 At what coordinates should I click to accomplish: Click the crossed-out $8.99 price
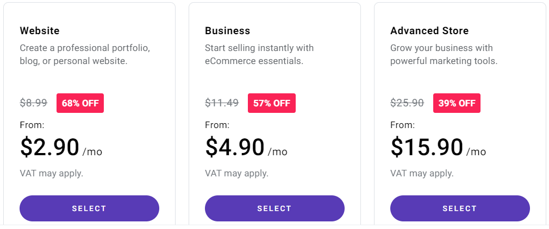point(34,103)
